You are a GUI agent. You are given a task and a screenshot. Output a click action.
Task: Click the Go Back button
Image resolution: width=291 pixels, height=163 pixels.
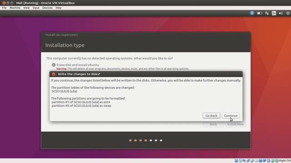pyautogui.click(x=211, y=115)
